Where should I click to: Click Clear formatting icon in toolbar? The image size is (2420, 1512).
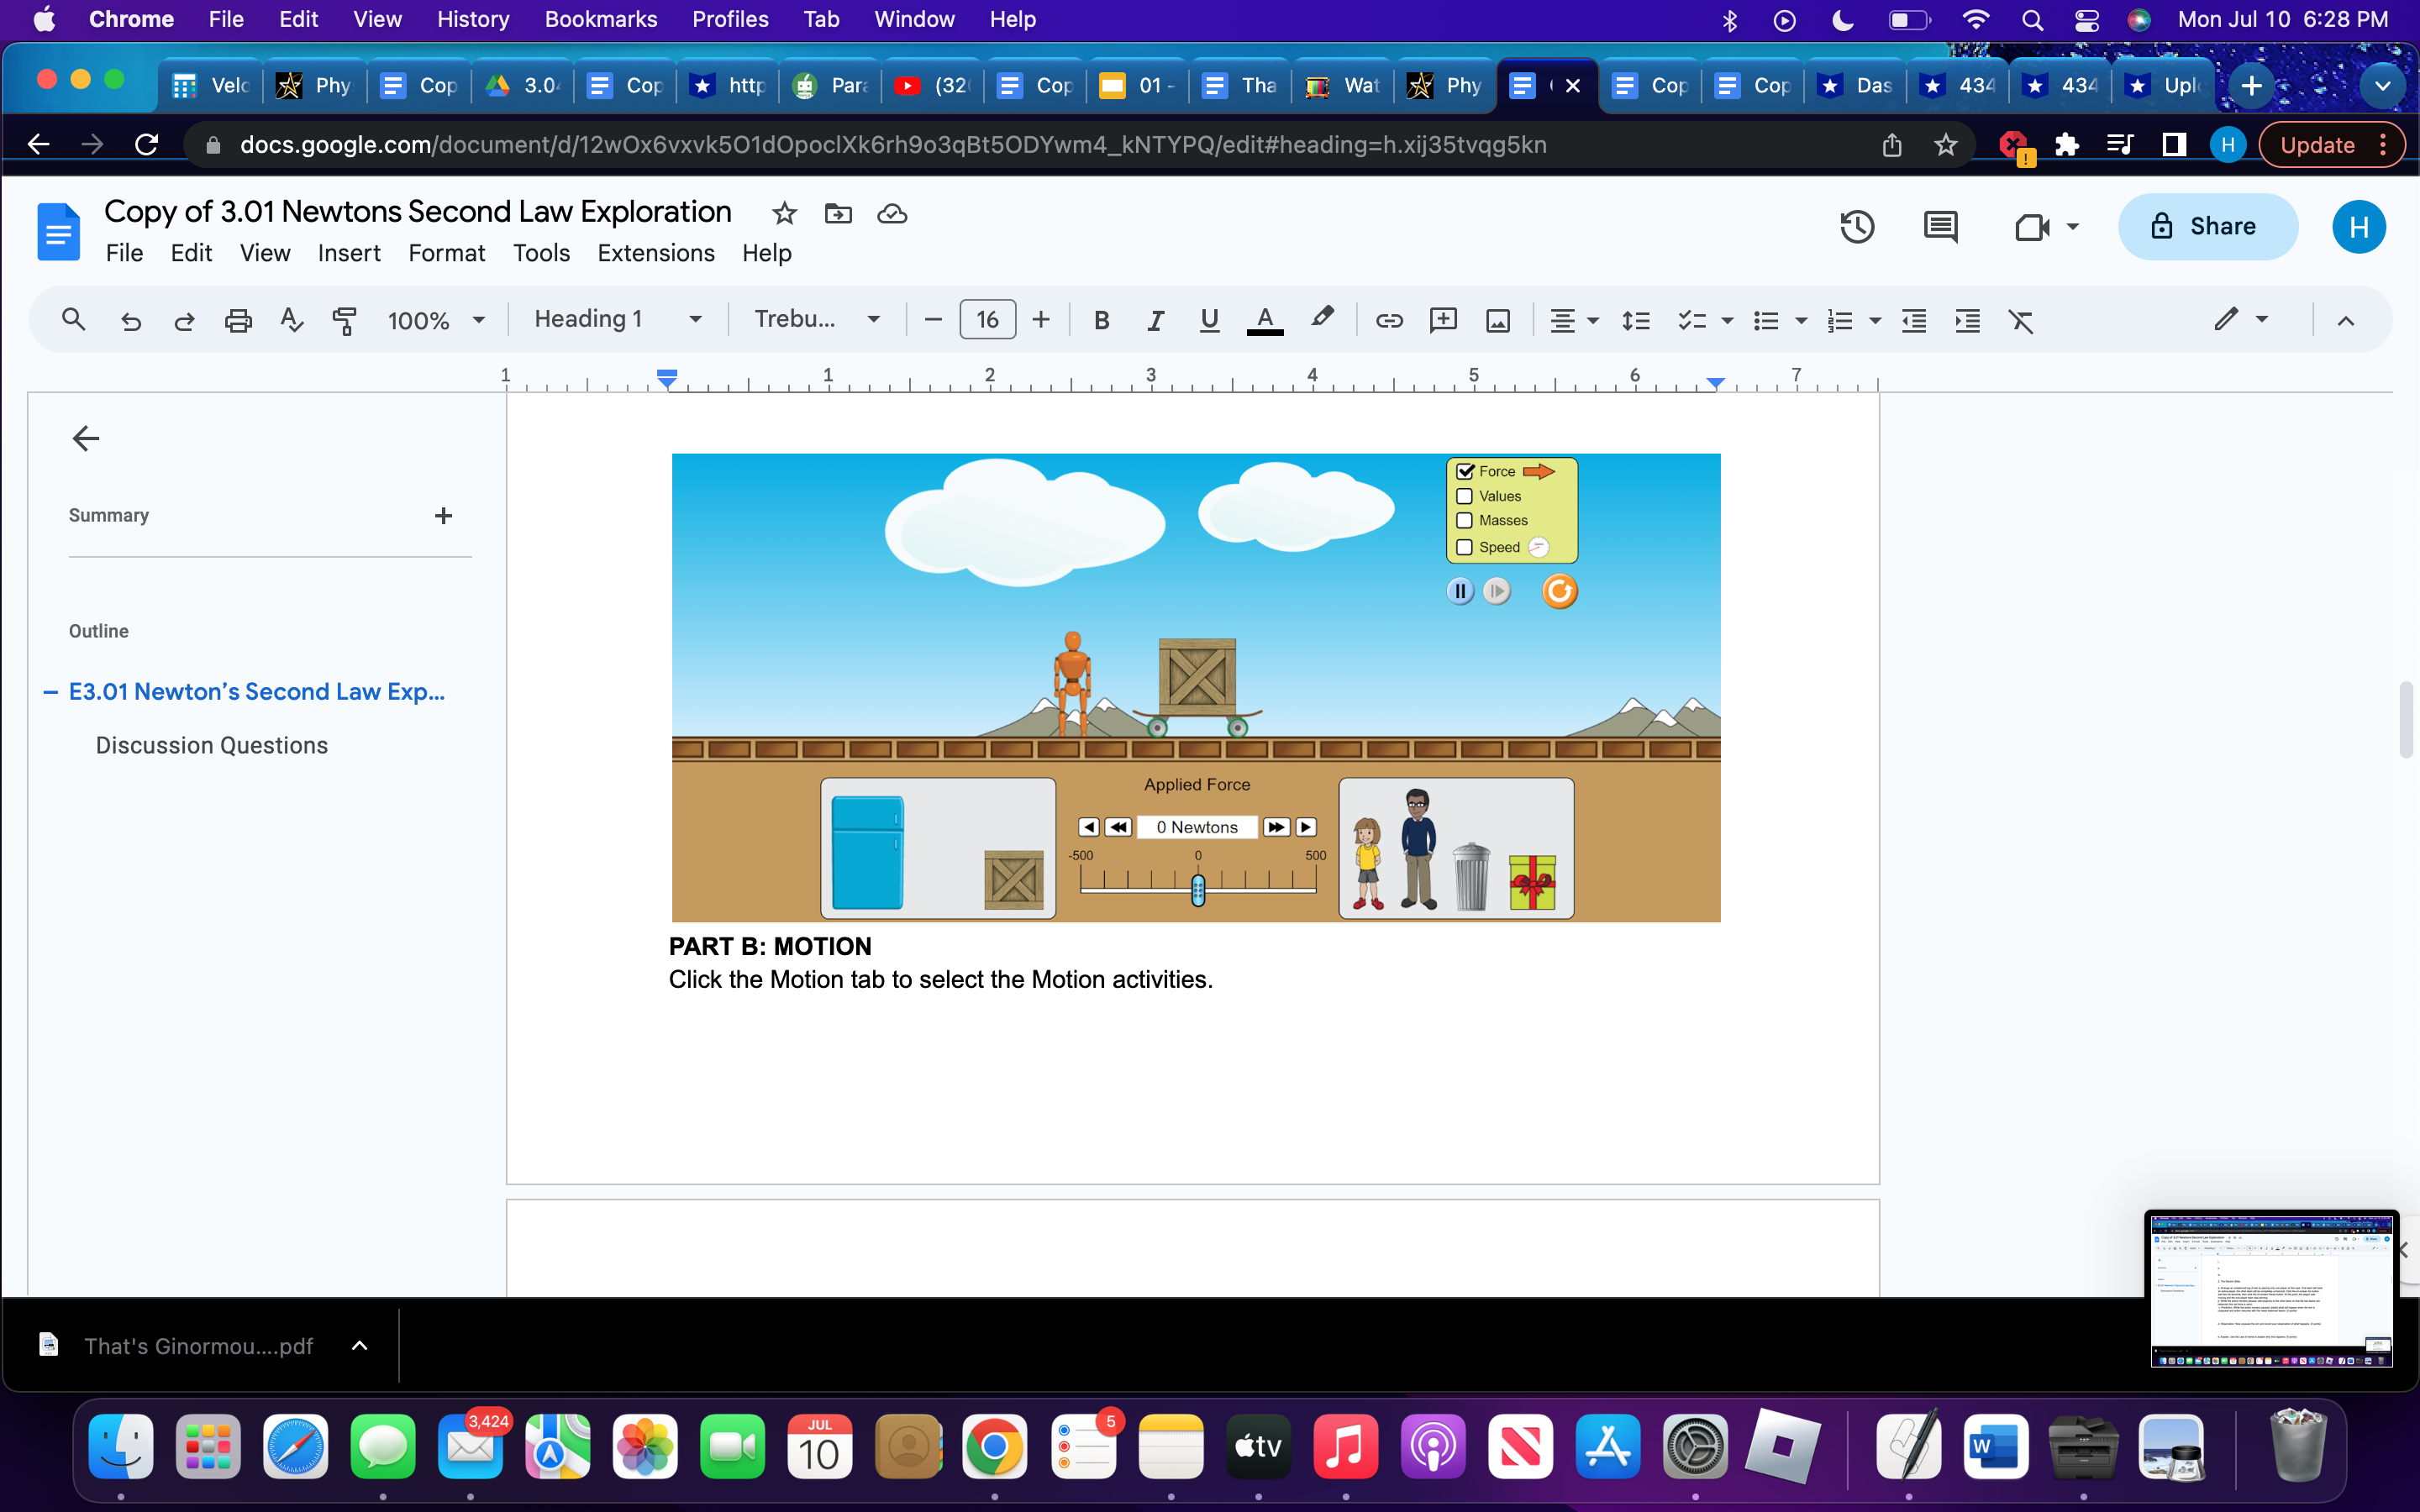[x=2021, y=320]
